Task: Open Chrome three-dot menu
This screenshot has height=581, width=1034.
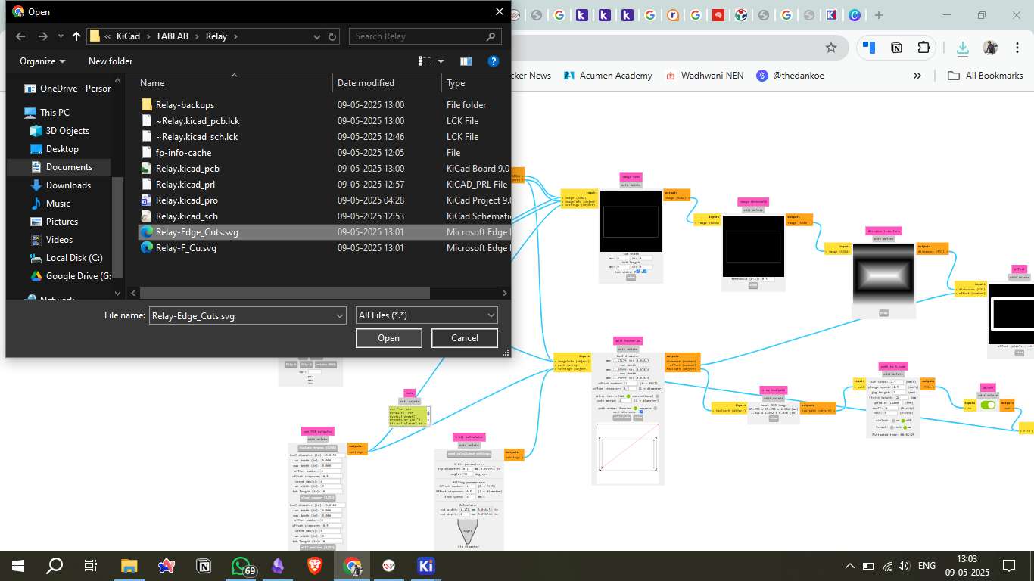Action: pyautogui.click(x=1017, y=48)
